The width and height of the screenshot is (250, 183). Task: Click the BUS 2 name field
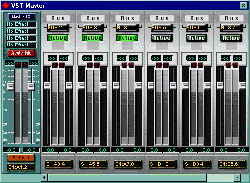pyautogui.click(x=58, y=28)
